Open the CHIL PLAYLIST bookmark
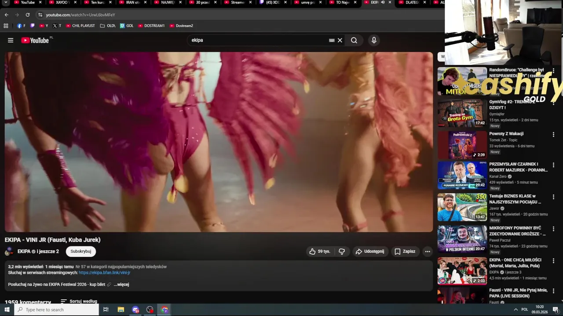The image size is (563, 316). pyautogui.click(x=80, y=26)
